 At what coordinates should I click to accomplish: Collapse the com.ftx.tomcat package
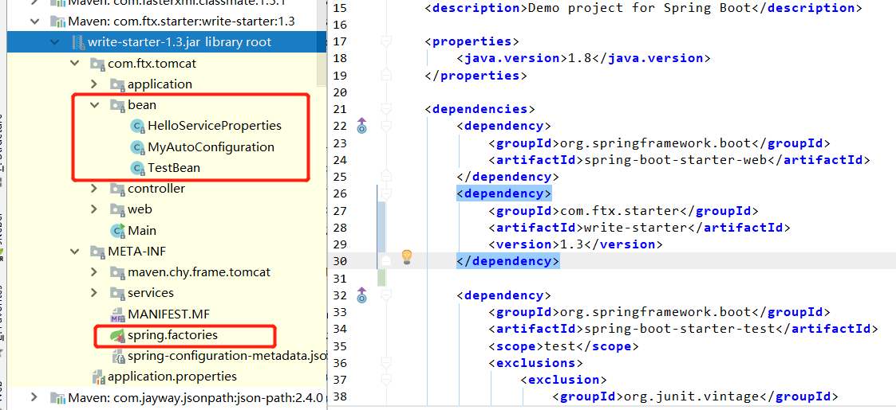coord(75,64)
